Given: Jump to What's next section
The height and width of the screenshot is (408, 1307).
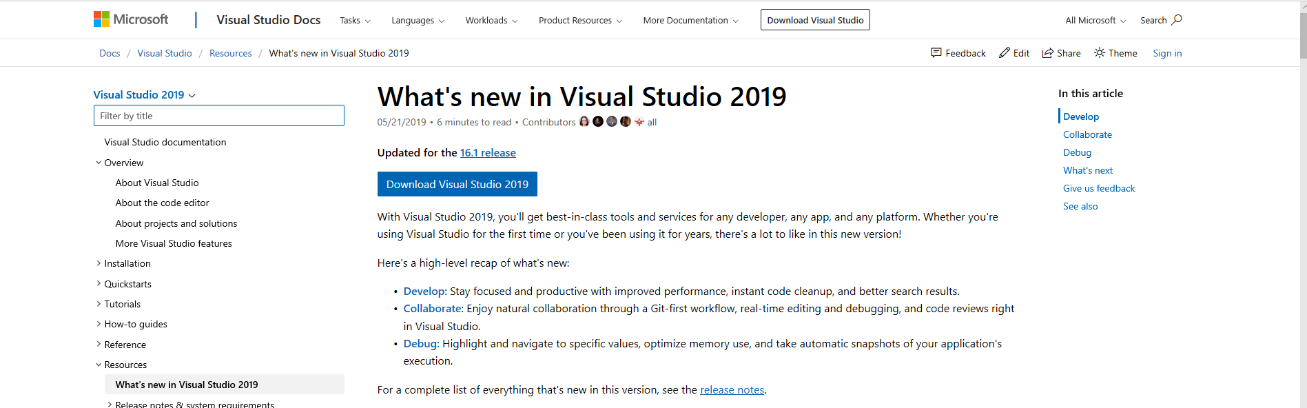Looking at the screenshot, I should coord(1088,170).
